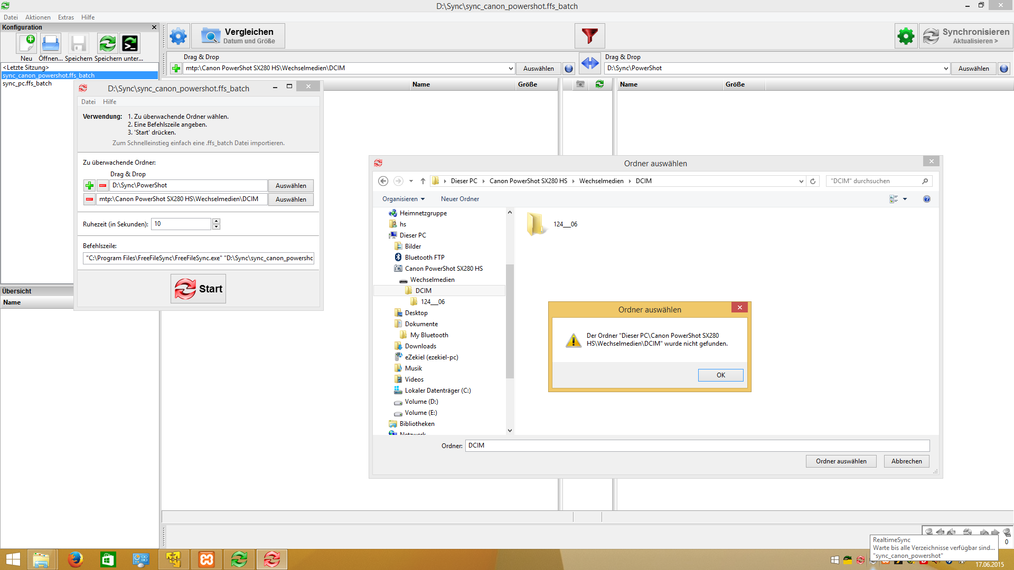Image resolution: width=1014 pixels, height=570 pixels.
Task: Confirm the folder not found error with OK
Action: coord(720,375)
